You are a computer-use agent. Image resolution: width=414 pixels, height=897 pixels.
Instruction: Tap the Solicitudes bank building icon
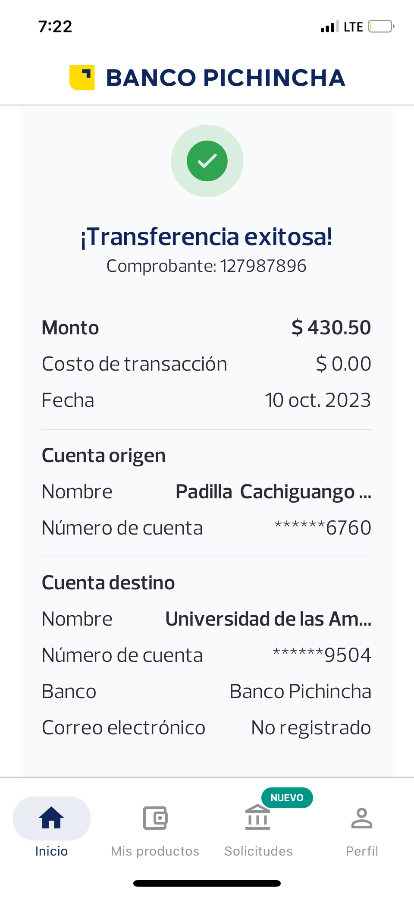pyautogui.click(x=258, y=818)
